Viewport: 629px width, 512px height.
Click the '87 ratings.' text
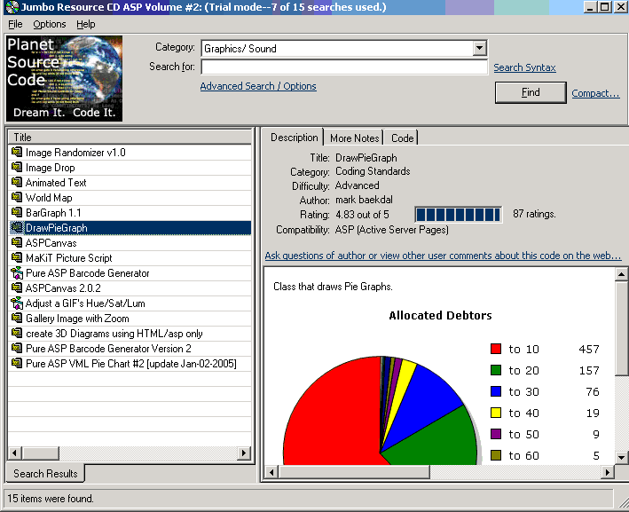534,214
